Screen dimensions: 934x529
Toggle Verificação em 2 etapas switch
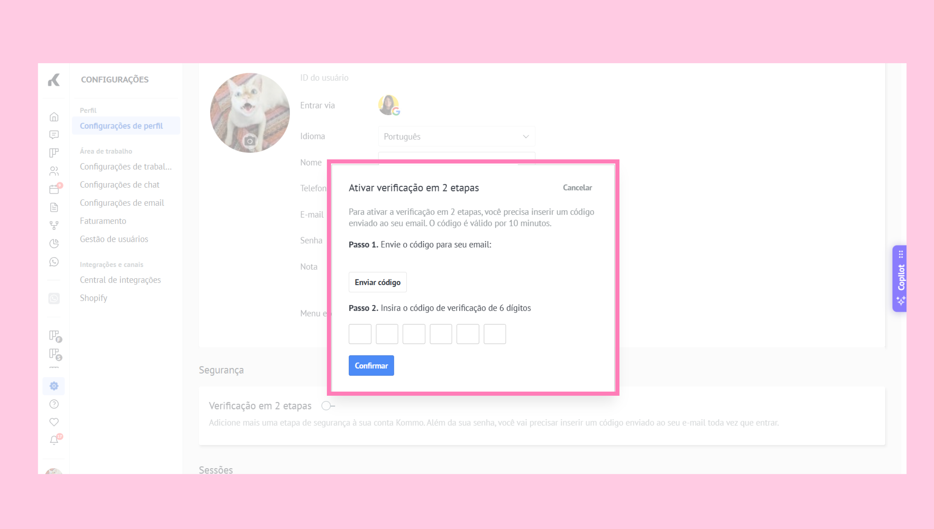pos(328,406)
